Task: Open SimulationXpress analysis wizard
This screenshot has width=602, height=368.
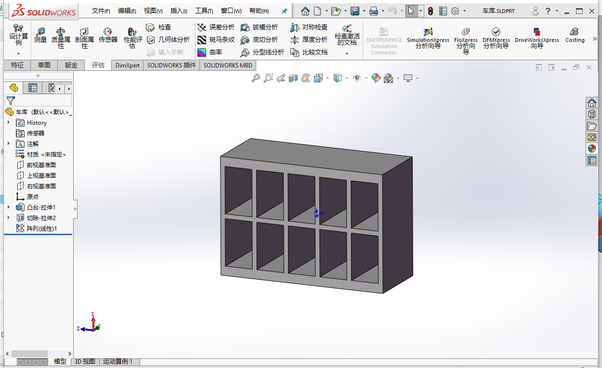Action: click(428, 38)
